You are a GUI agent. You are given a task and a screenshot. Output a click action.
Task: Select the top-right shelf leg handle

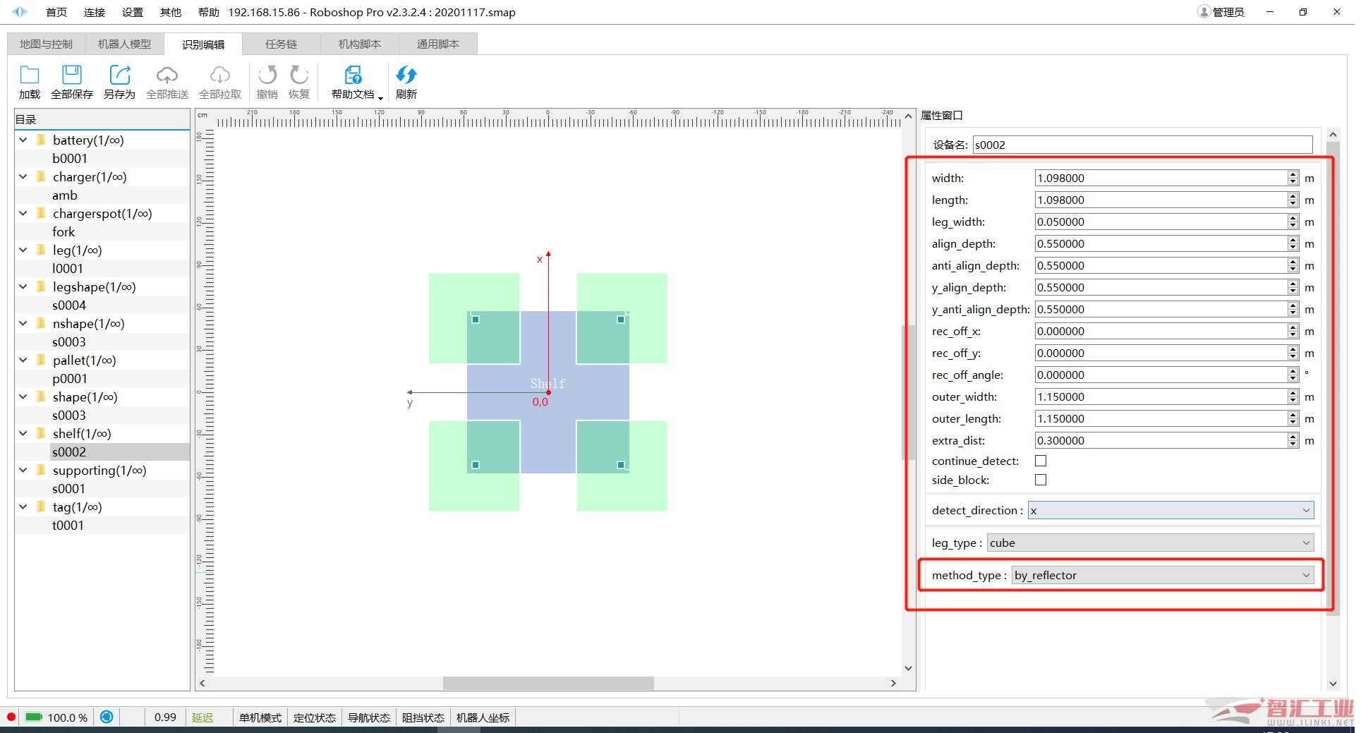[621, 320]
